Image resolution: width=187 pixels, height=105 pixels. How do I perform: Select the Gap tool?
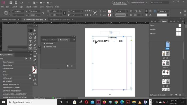(x=35, y=34)
